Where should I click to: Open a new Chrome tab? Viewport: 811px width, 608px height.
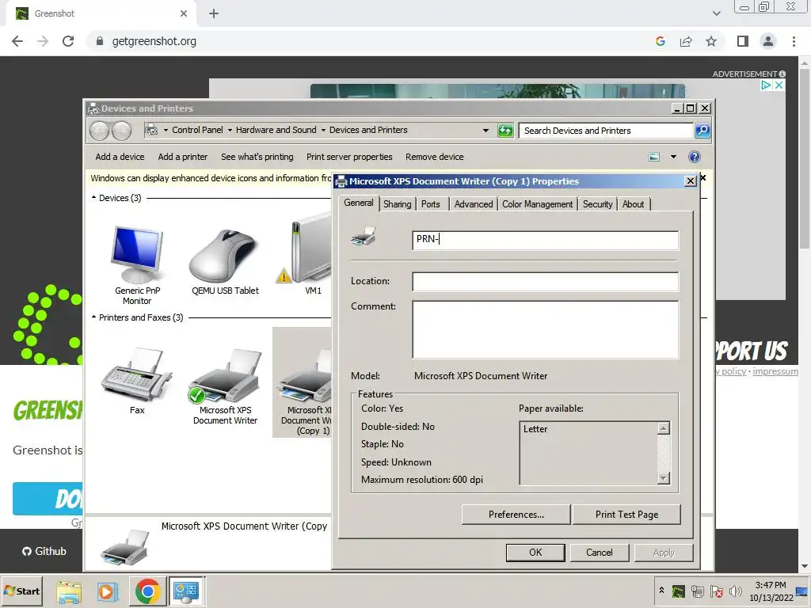point(214,13)
